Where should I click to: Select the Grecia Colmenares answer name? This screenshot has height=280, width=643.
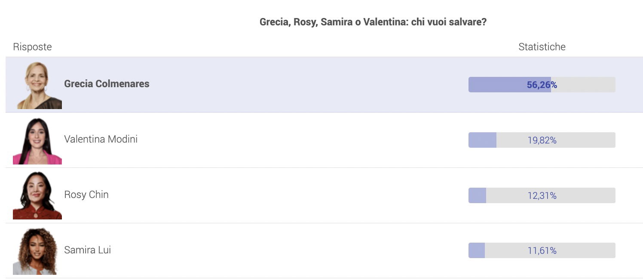pyautogui.click(x=107, y=84)
